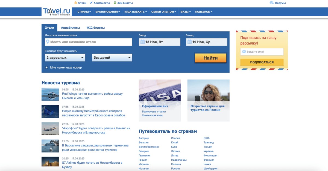The height and width of the screenshot is (171, 328).
Task: Click the ПОДПИСАТЬСЯ button
Action: coord(262,62)
